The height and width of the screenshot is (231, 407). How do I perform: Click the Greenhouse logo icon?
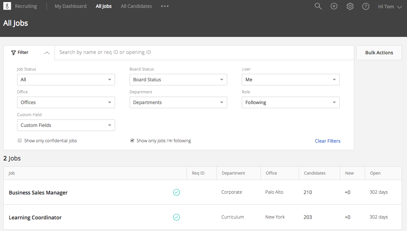pos(7,6)
